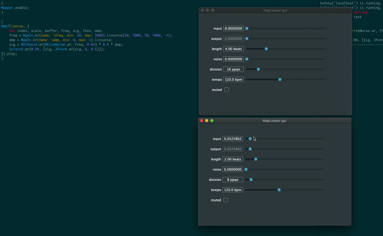Viewport: 383px width, 236px height.
Task: Click the 'amp = MapIn.kr' code line
Action: tap(61, 40)
